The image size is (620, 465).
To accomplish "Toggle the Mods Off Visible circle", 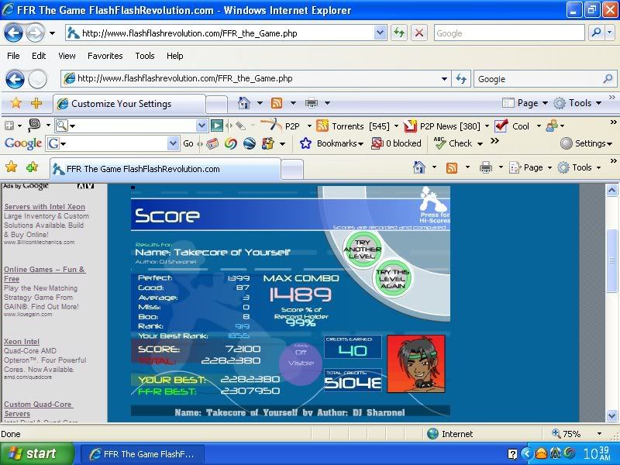I will [x=300, y=362].
